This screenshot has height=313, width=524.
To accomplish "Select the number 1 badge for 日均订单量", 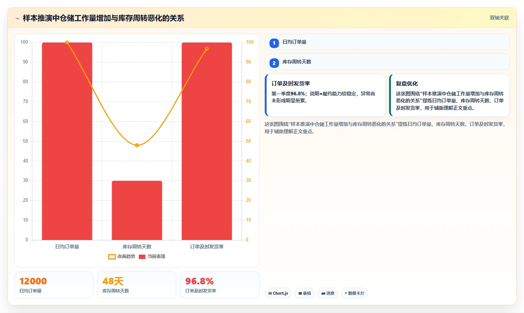I will [x=274, y=43].
